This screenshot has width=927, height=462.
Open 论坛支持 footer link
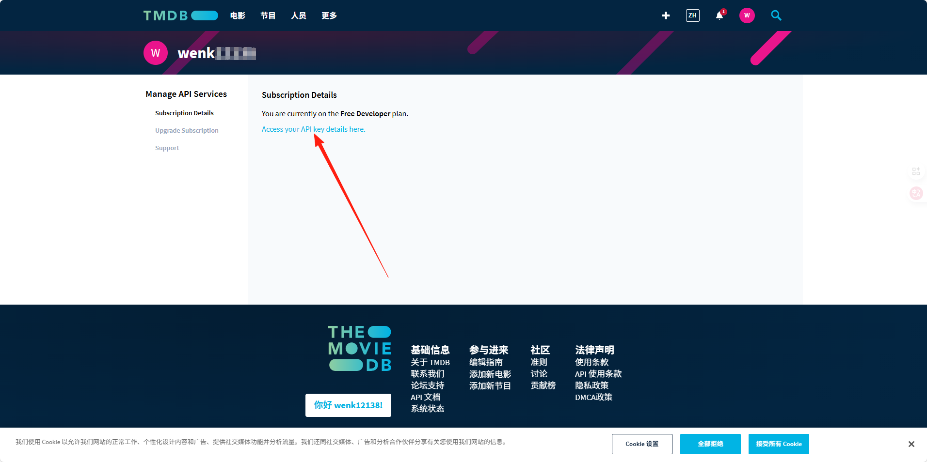click(x=428, y=385)
